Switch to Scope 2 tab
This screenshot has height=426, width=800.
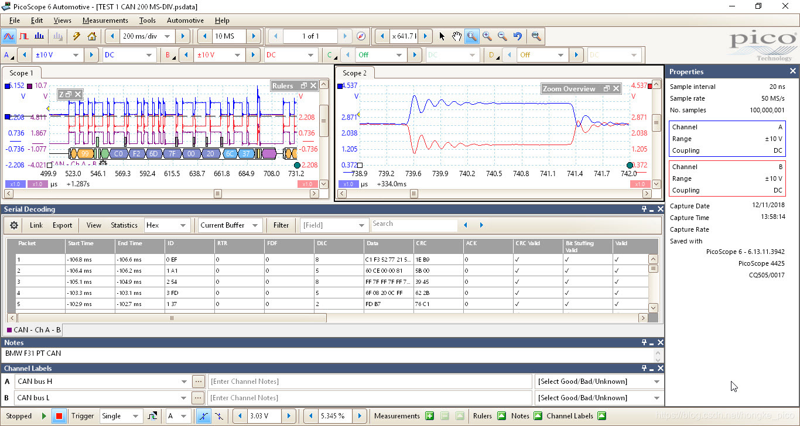(354, 73)
